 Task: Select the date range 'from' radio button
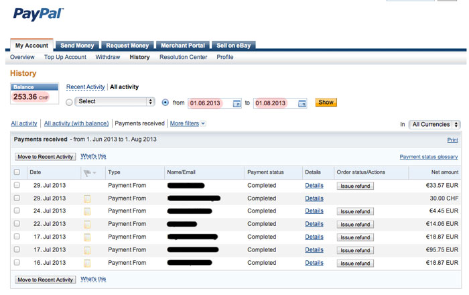[x=165, y=103]
